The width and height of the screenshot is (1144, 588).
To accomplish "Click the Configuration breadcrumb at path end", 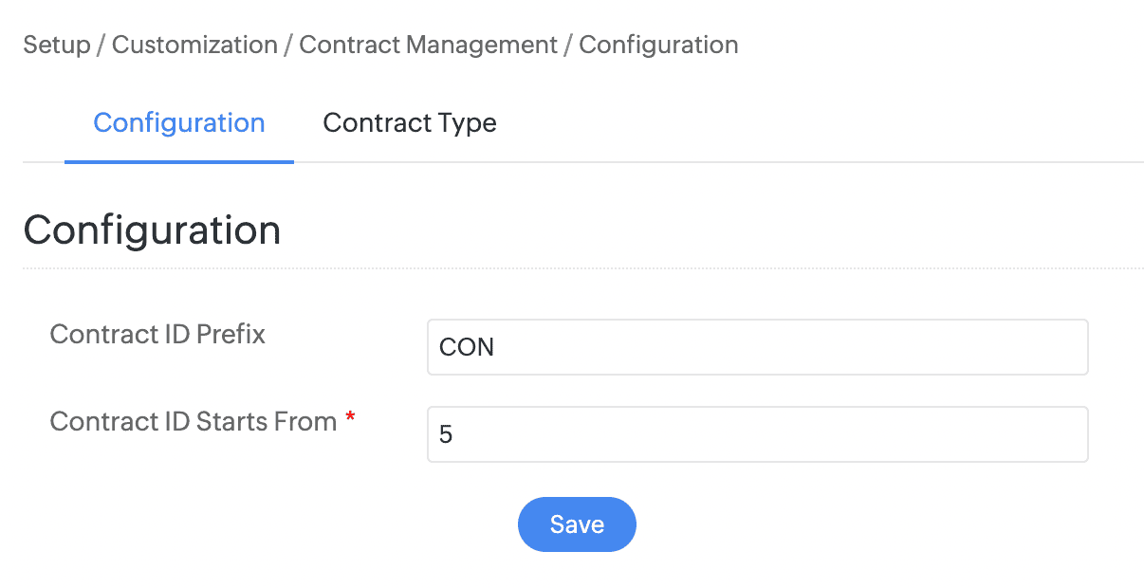I will pyautogui.click(x=658, y=45).
